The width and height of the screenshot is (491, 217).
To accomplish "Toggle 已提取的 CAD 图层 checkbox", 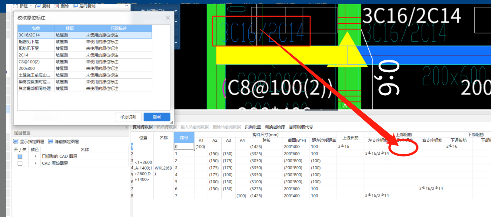I will [20, 157].
